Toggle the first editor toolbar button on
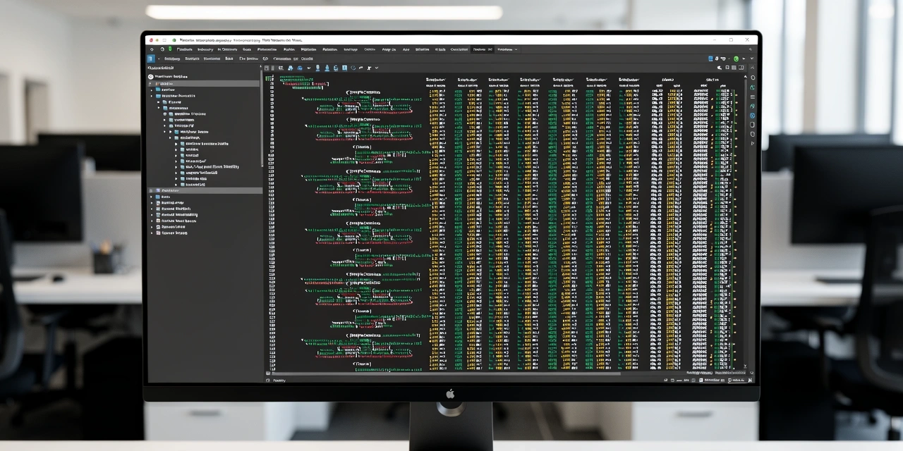The image size is (903, 451). [x=267, y=68]
